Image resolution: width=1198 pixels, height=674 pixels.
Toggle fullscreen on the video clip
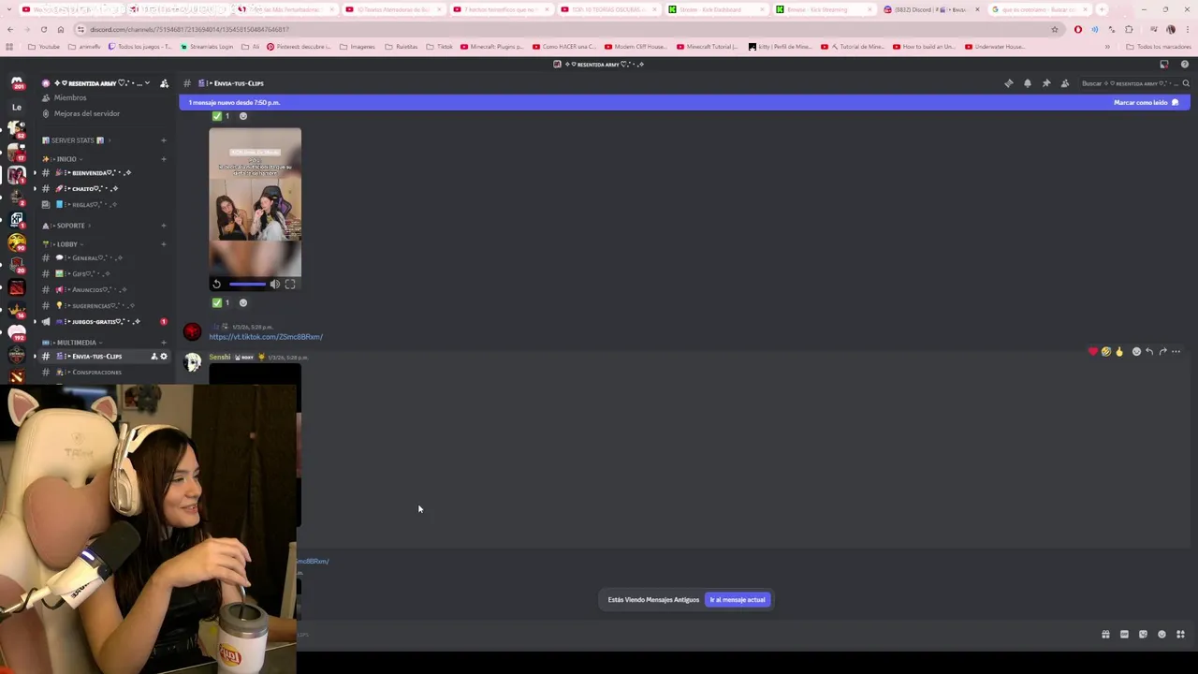pyautogui.click(x=290, y=284)
